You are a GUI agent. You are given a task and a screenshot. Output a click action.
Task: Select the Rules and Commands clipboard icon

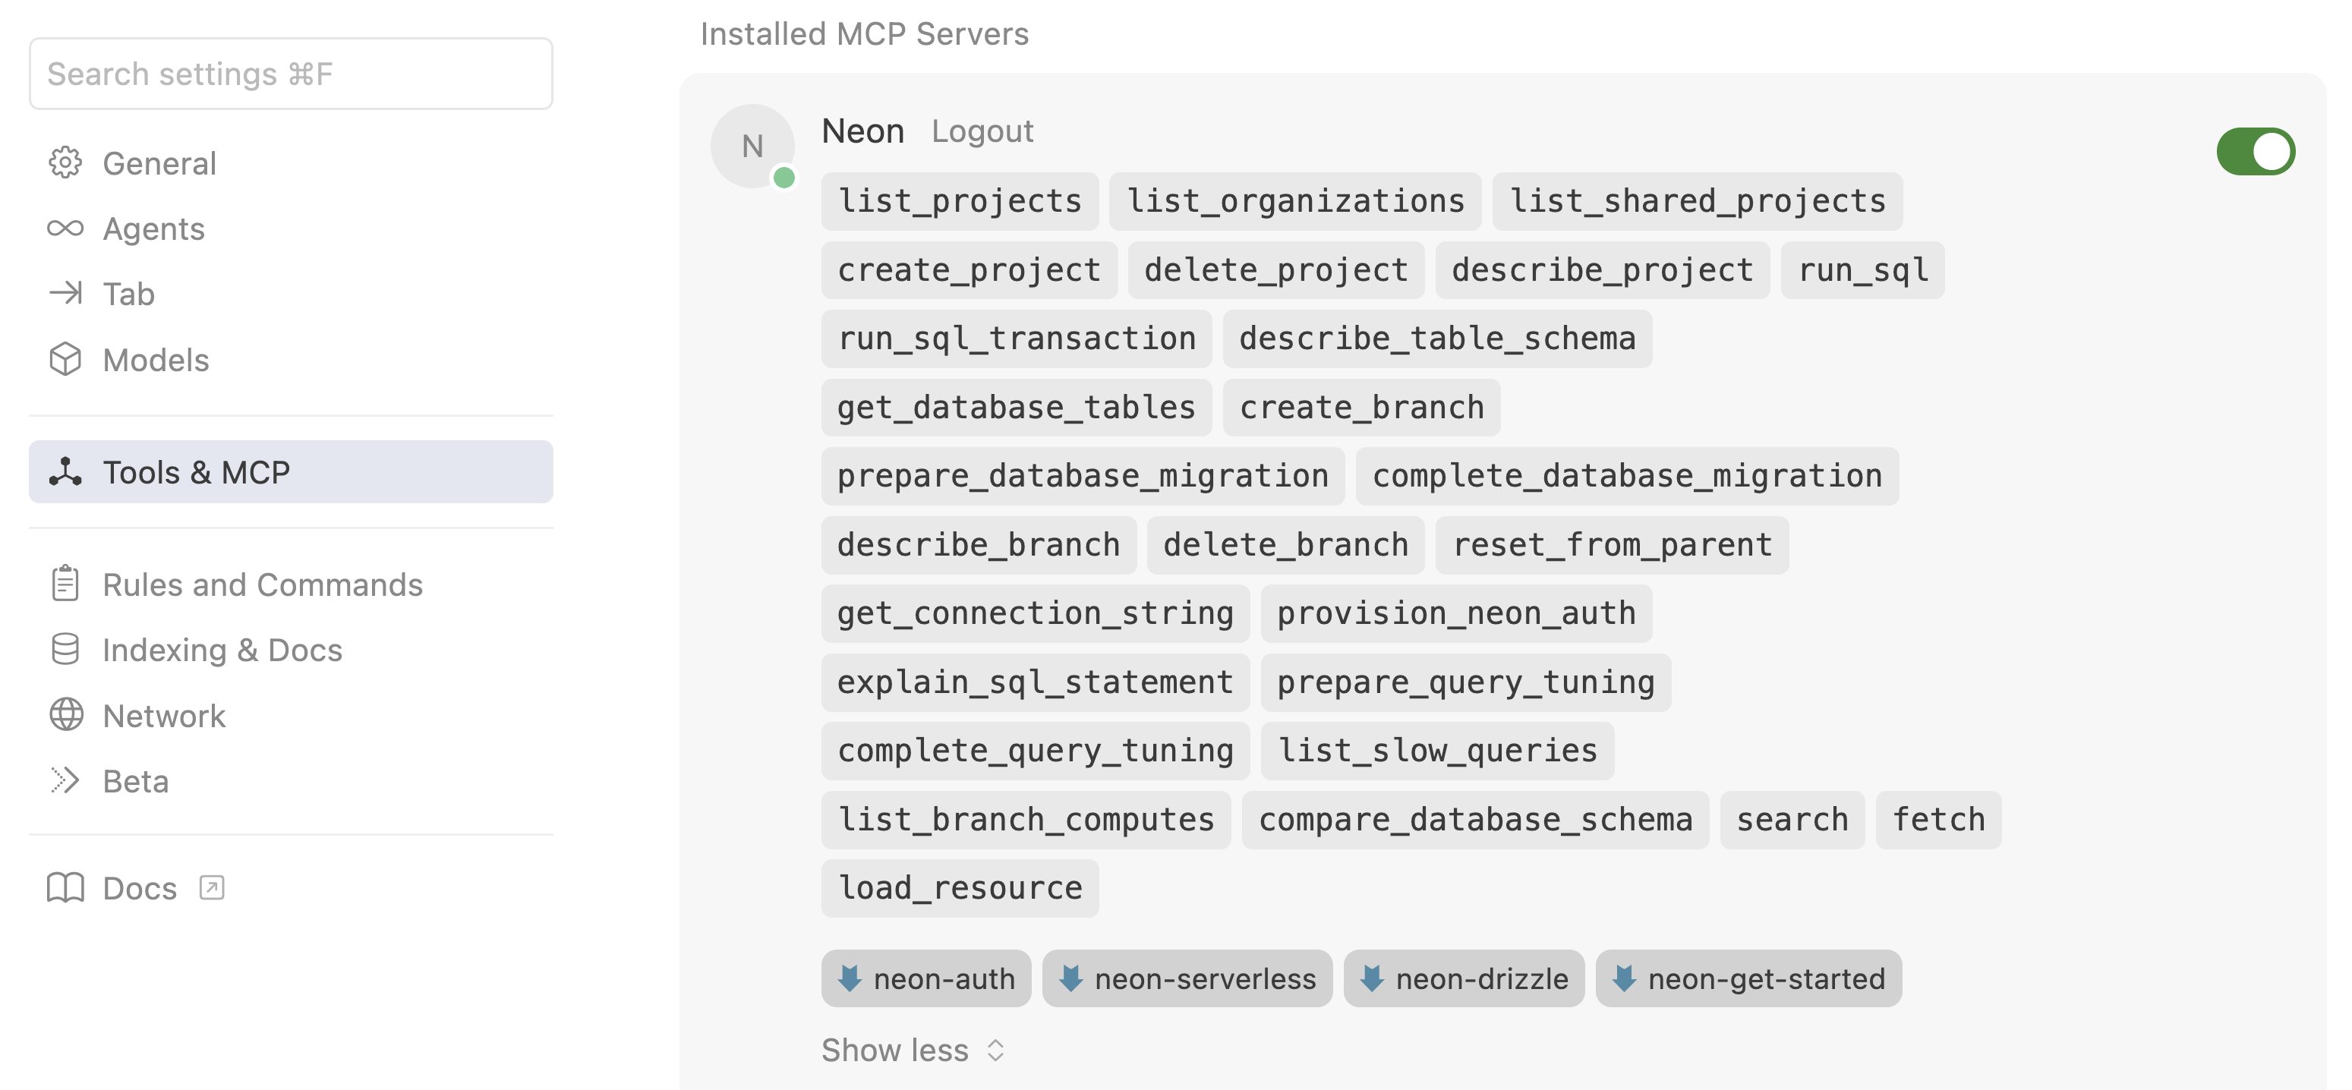pos(65,584)
